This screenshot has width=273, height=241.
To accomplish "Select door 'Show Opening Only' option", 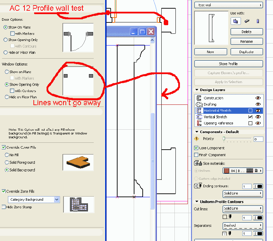I will click(x=6, y=40).
